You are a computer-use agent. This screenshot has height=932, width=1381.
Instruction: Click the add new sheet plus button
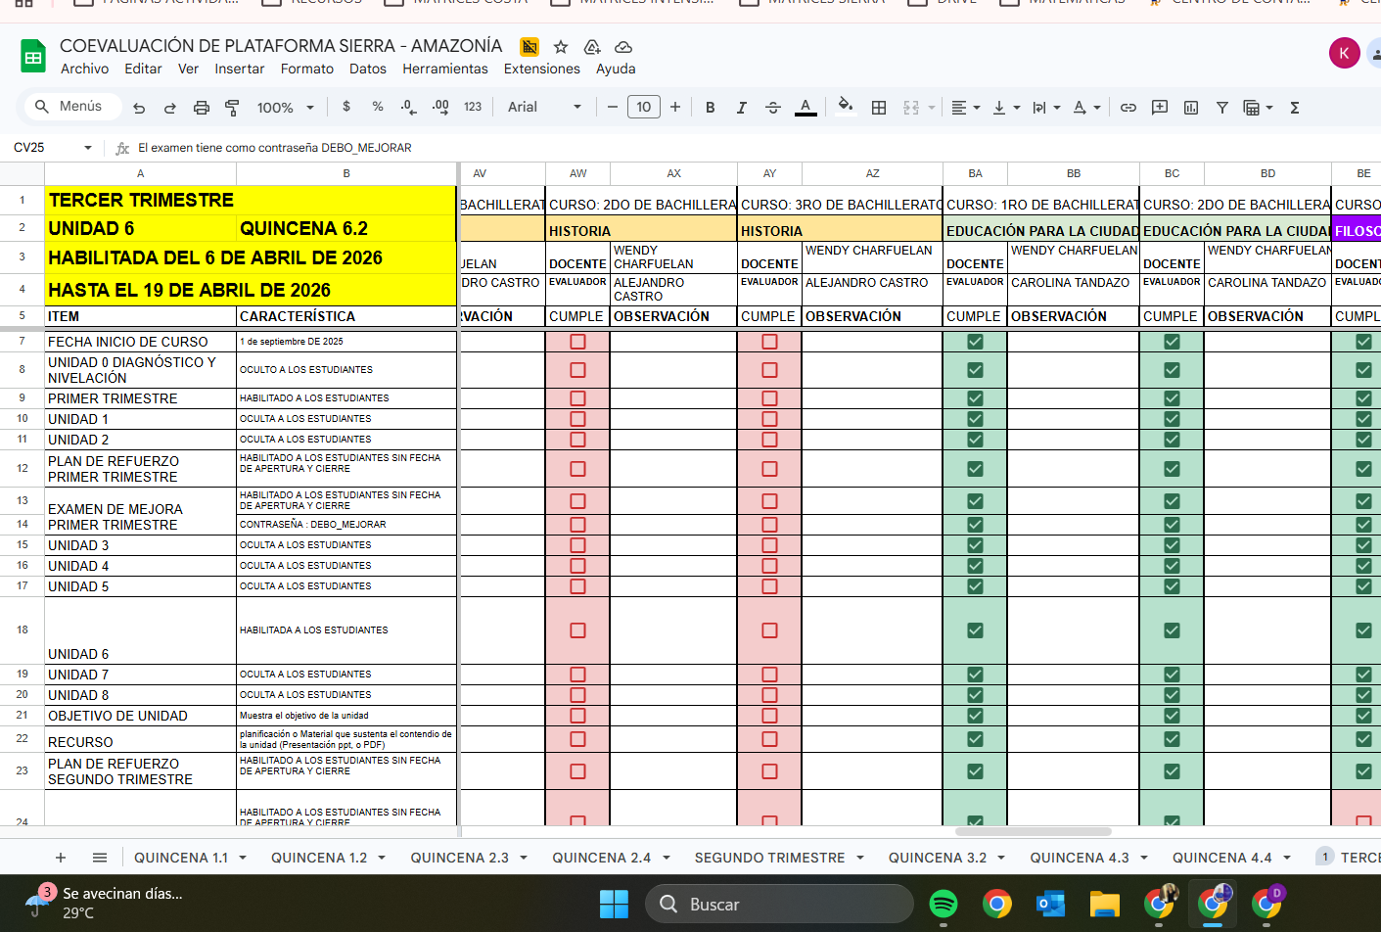point(61,858)
